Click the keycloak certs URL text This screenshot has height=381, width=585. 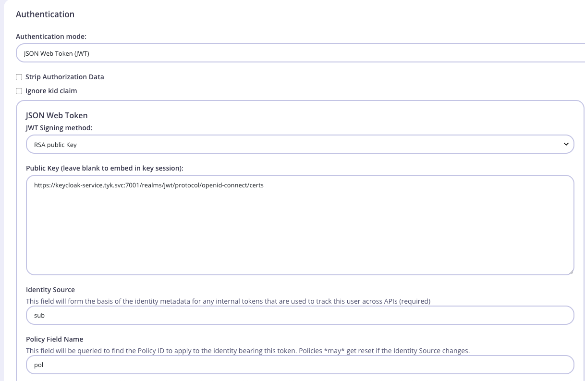(148, 185)
